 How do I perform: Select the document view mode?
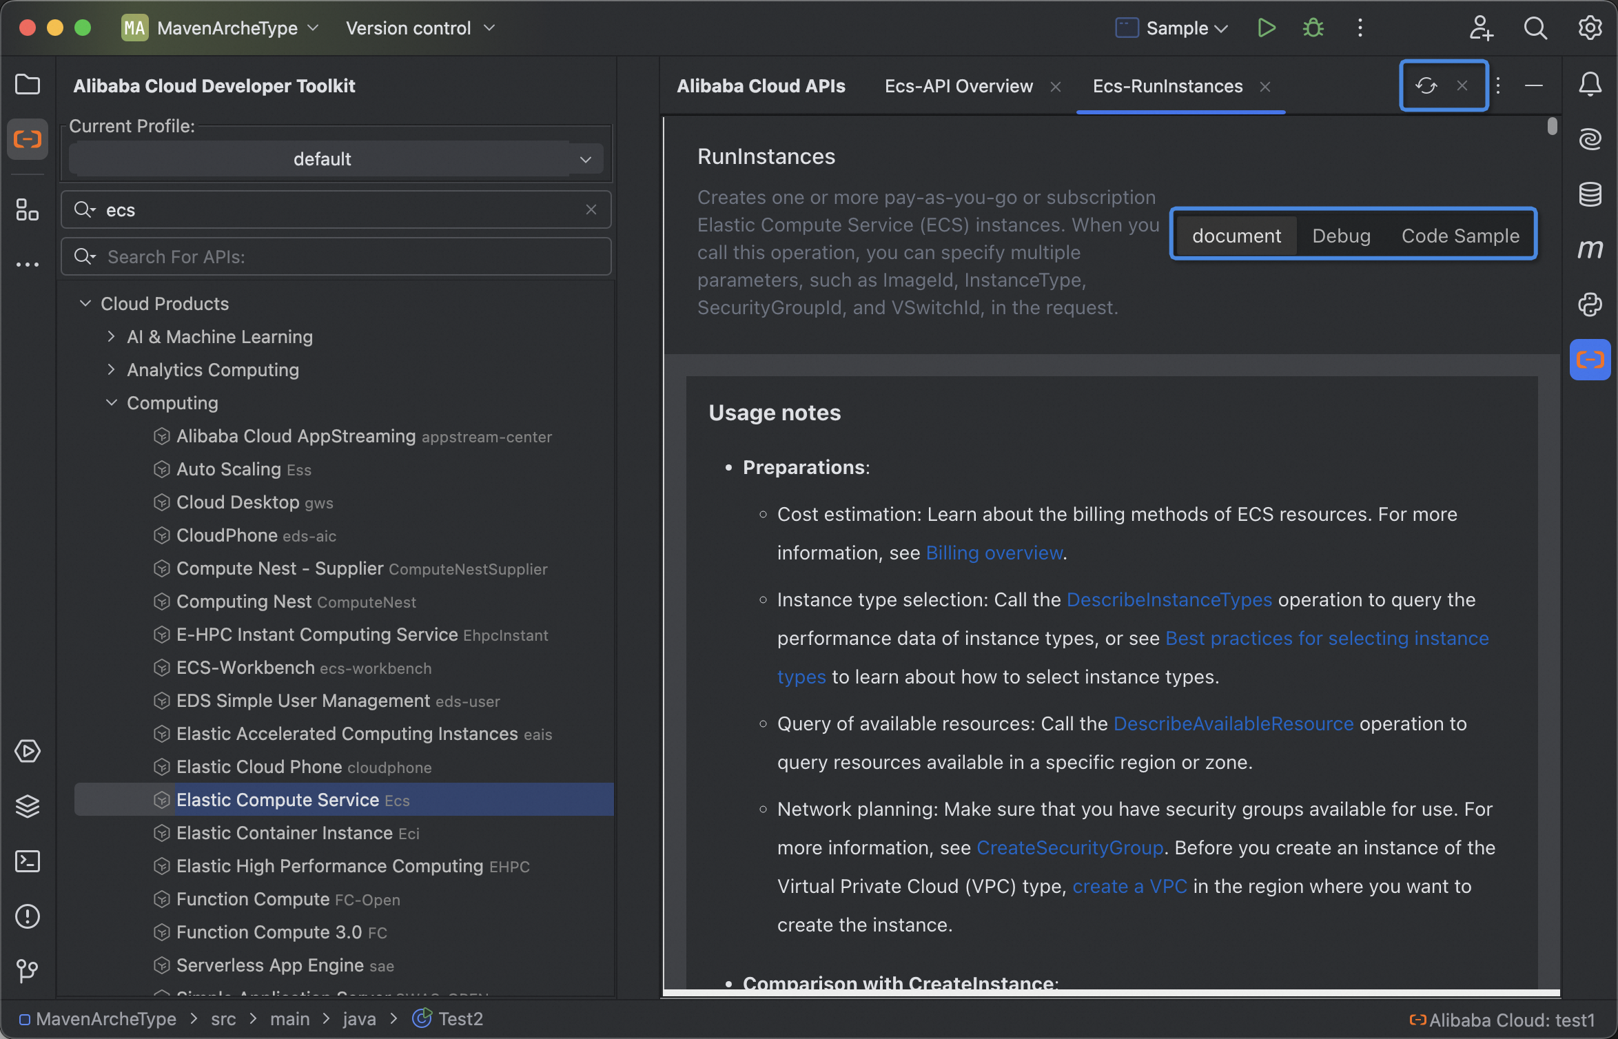(1236, 236)
